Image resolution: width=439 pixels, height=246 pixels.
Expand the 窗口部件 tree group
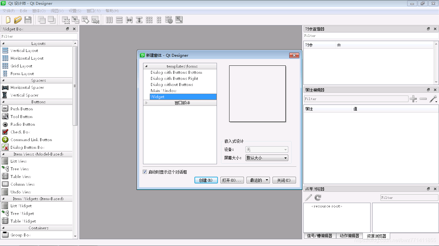tap(146, 103)
